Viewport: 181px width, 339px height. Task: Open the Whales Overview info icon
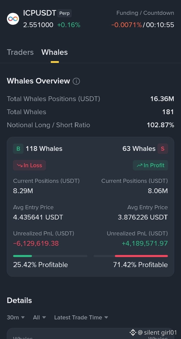(76, 81)
